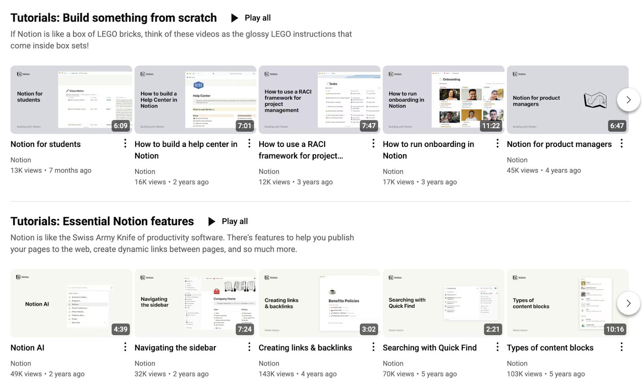
Task: Select the Tutorials: Essential Notion features heading
Action: [x=102, y=221]
